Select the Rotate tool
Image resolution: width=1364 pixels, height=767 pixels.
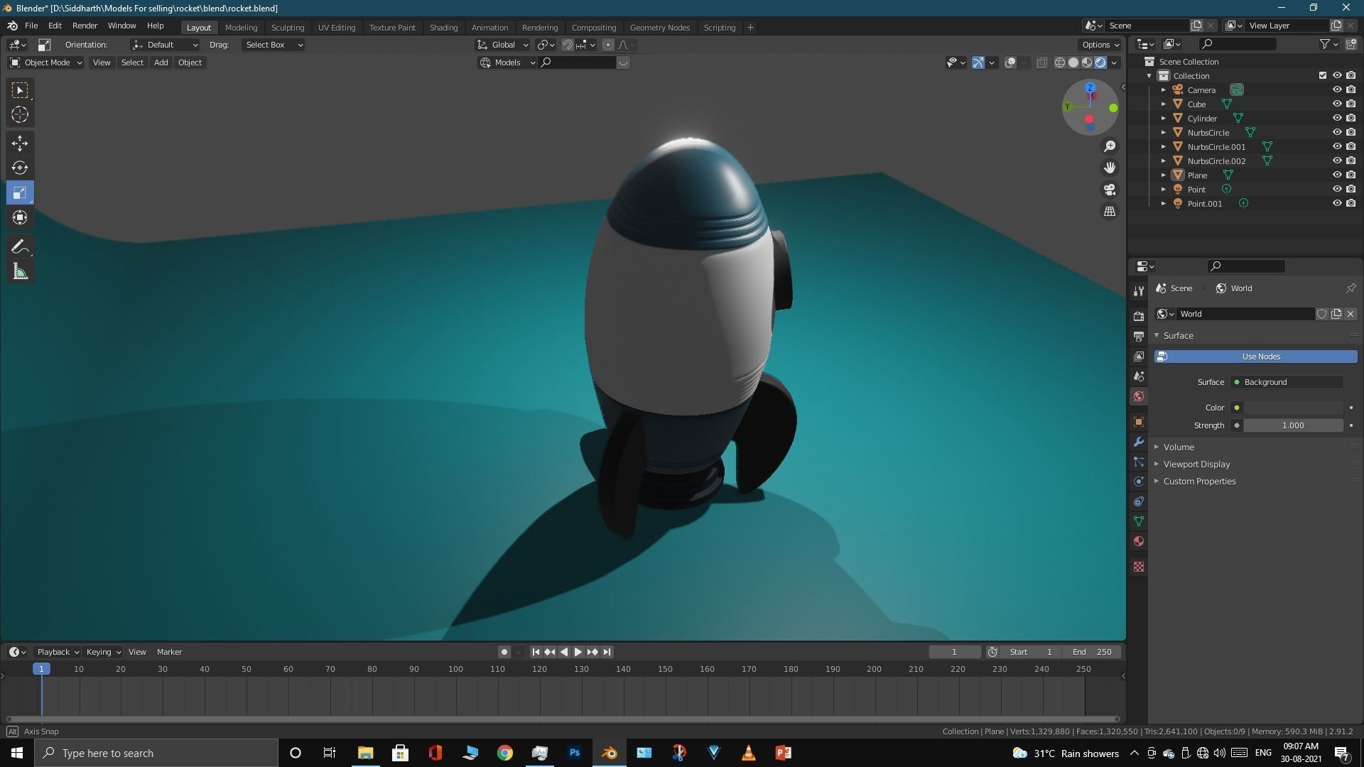coord(20,168)
